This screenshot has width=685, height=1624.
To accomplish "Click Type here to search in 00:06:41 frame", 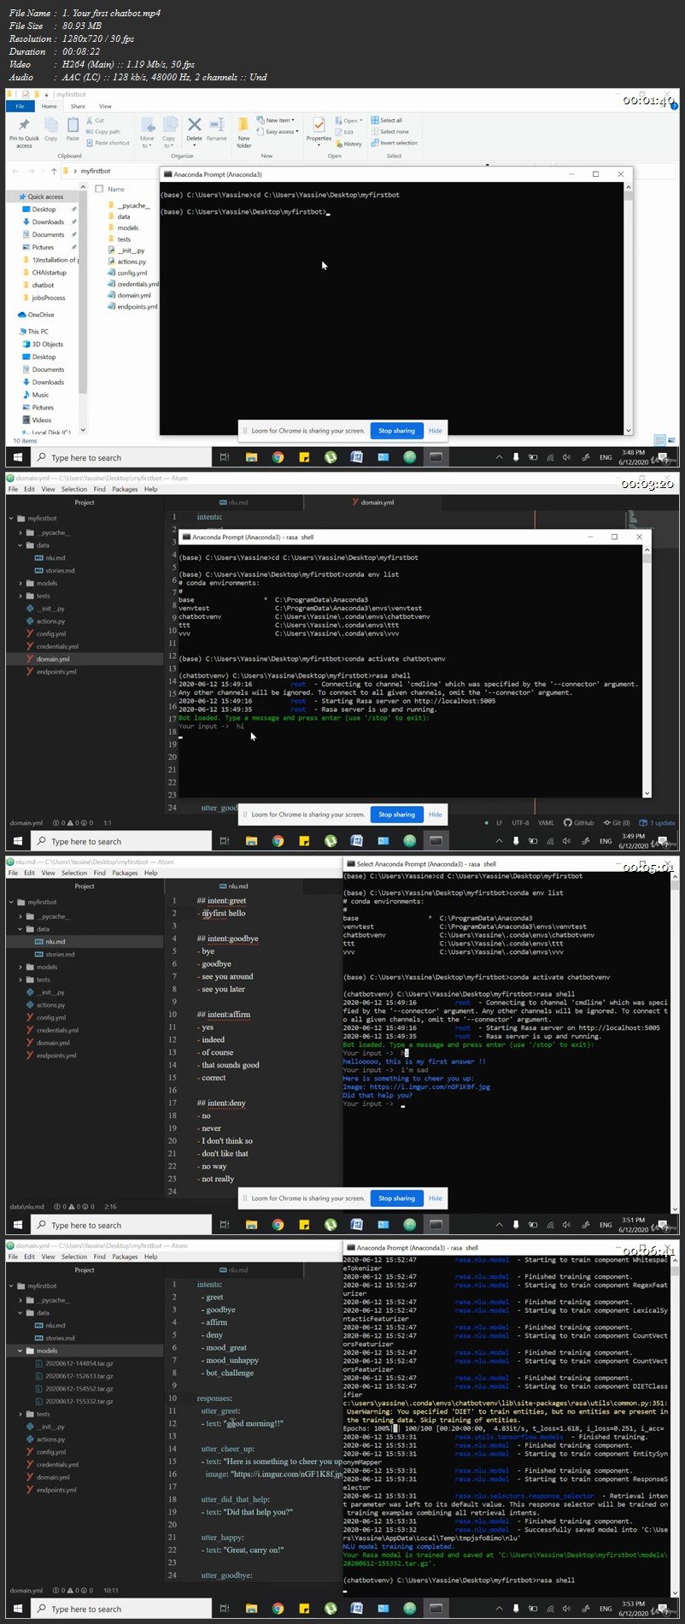I will (x=121, y=1609).
